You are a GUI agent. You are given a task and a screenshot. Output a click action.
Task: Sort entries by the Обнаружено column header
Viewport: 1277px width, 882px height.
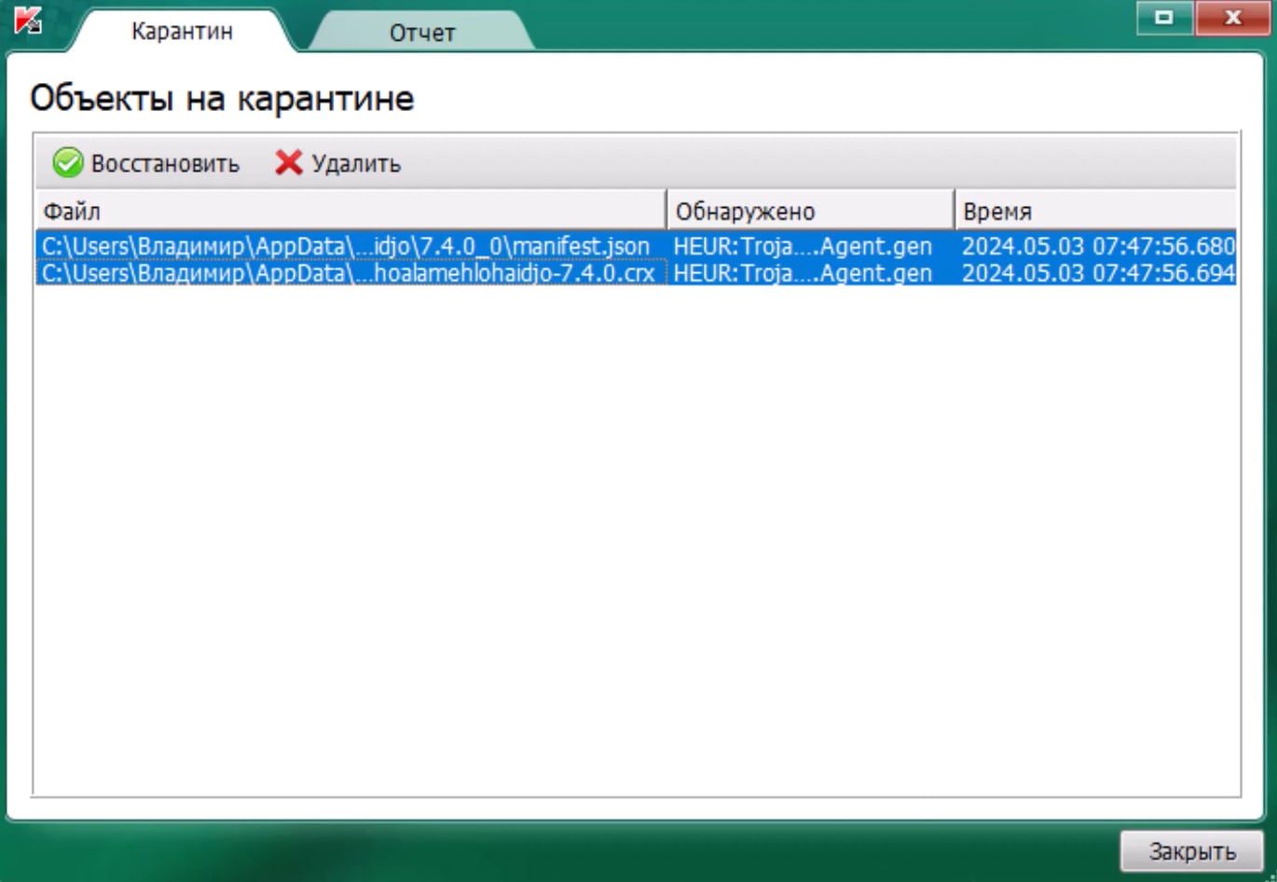tap(746, 210)
